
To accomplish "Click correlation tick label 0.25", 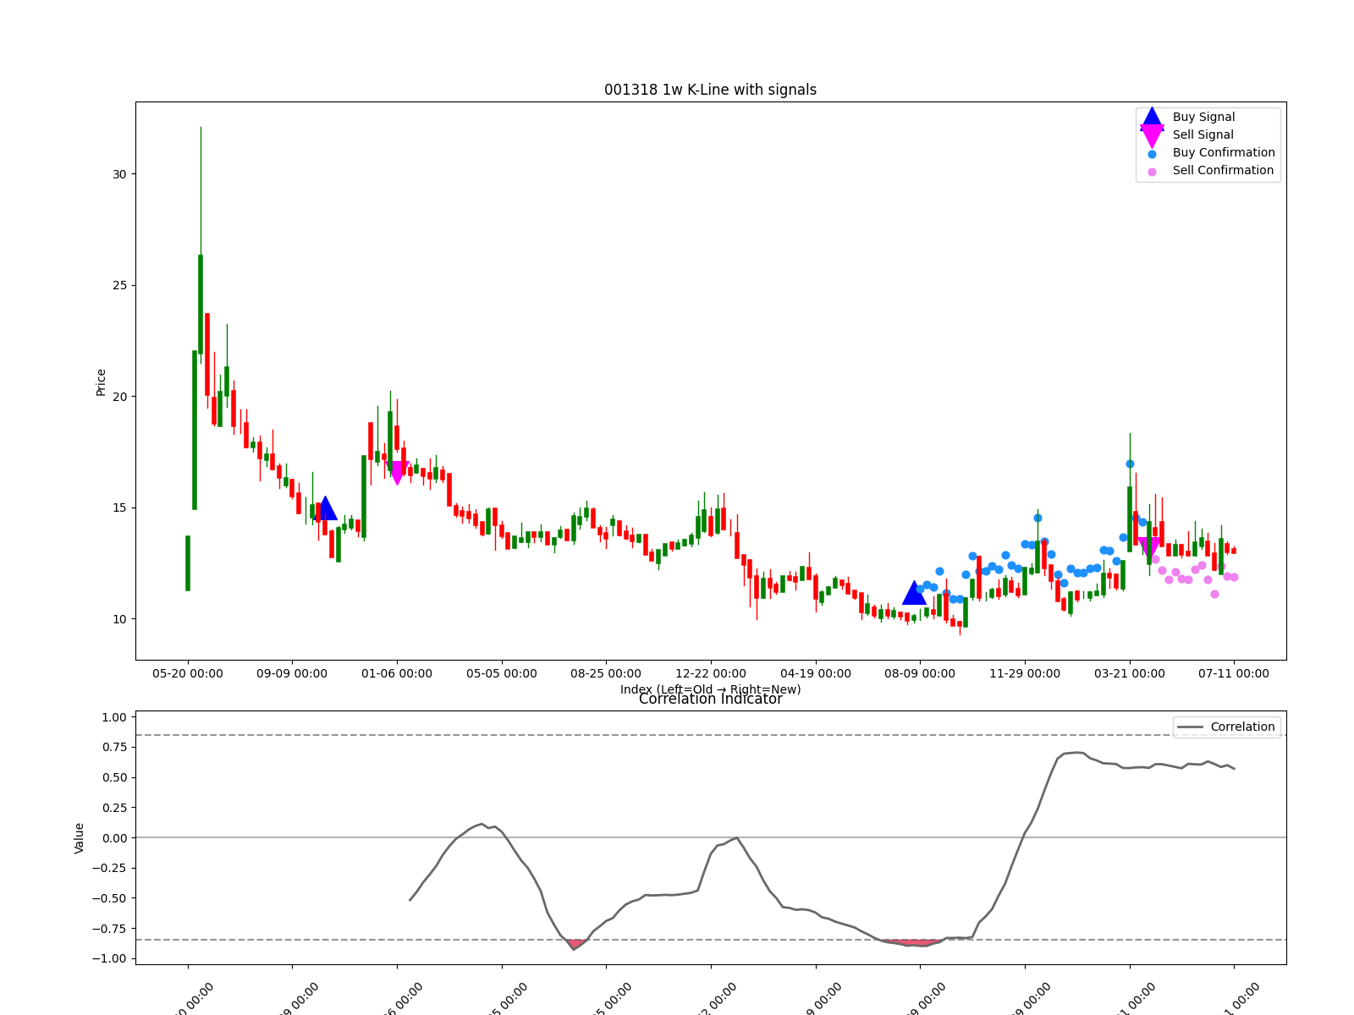I will click(x=113, y=808).
